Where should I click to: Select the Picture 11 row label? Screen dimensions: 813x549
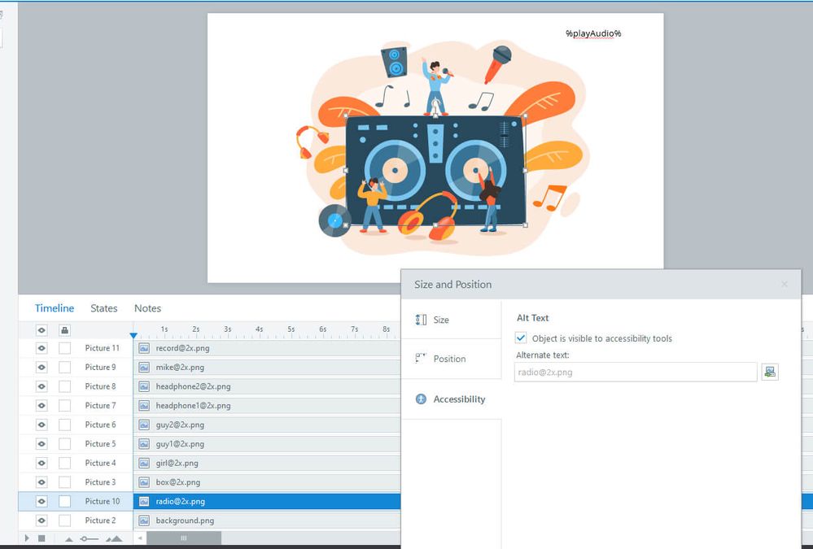pos(103,348)
